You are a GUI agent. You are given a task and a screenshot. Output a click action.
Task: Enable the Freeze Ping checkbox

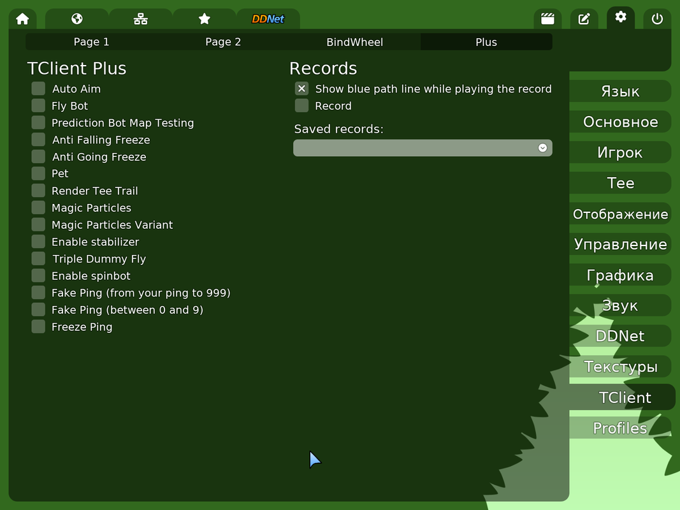click(x=38, y=326)
